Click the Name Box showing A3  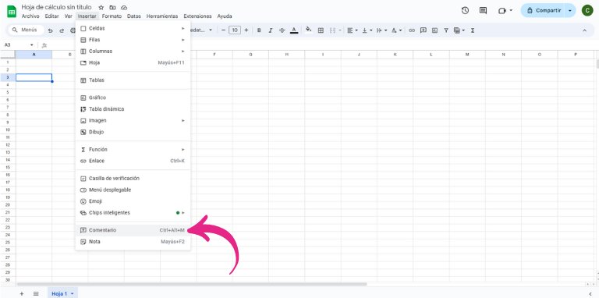[x=18, y=45]
